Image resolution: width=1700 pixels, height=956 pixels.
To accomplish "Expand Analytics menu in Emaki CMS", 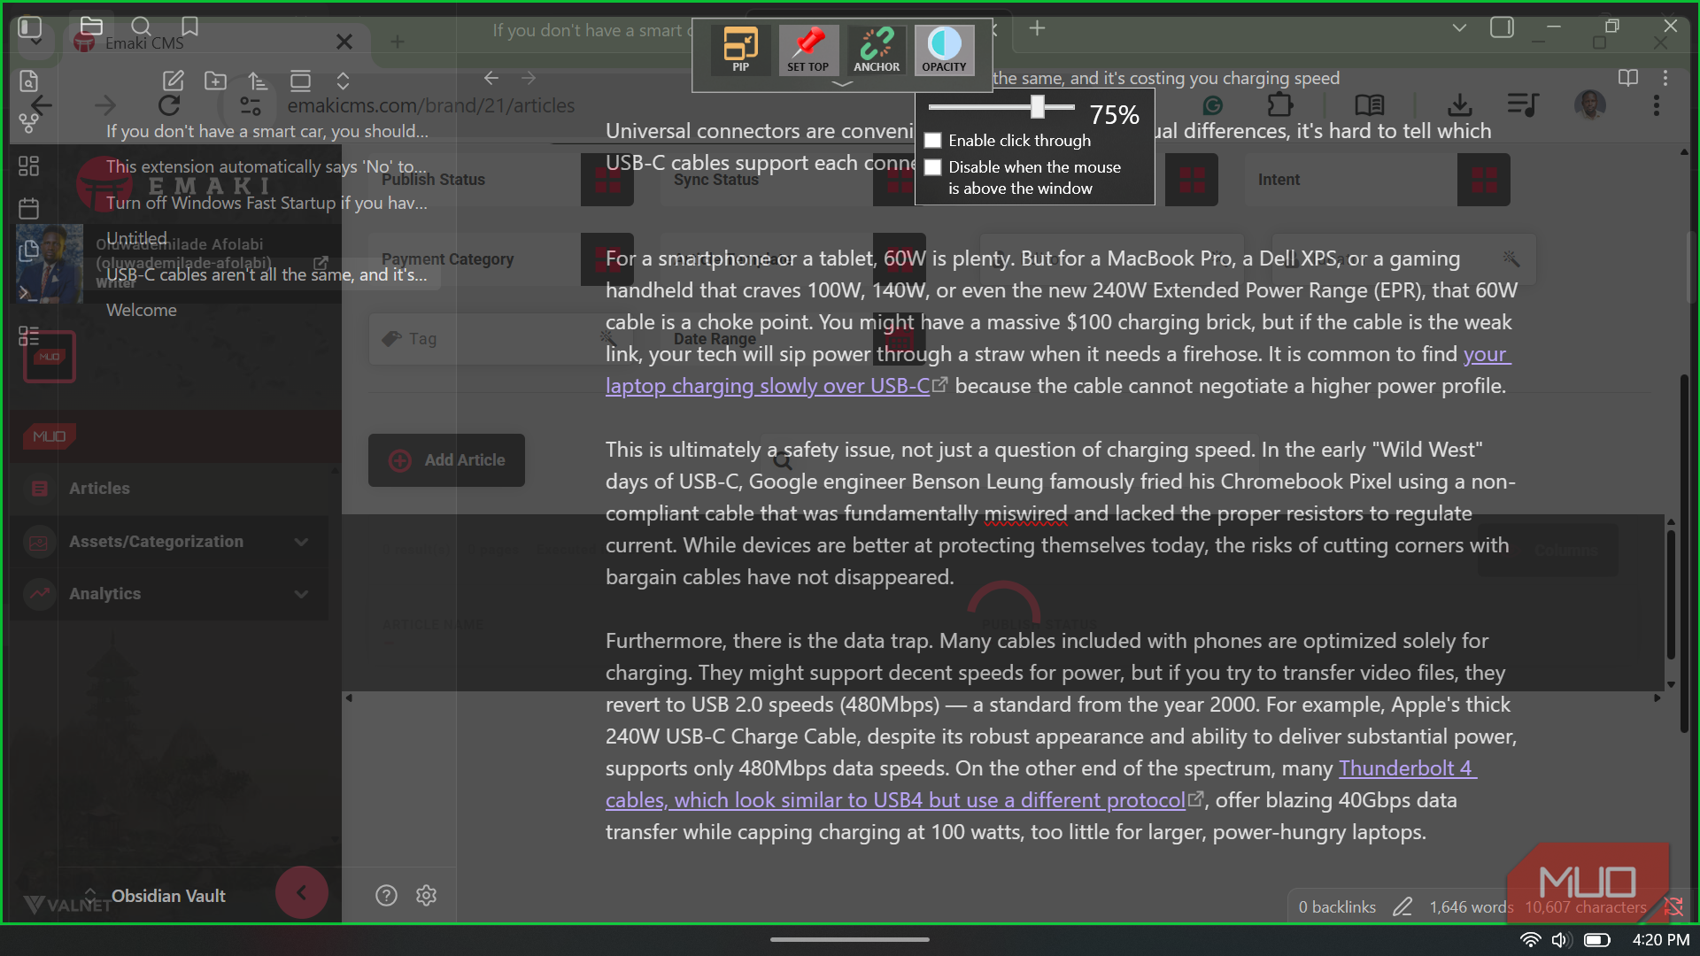I will click(x=171, y=594).
